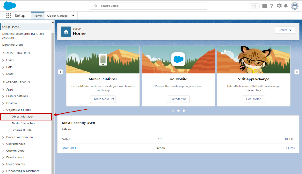
Task: Click Learn More for Mobile Publisher
Action: [x=103, y=99]
